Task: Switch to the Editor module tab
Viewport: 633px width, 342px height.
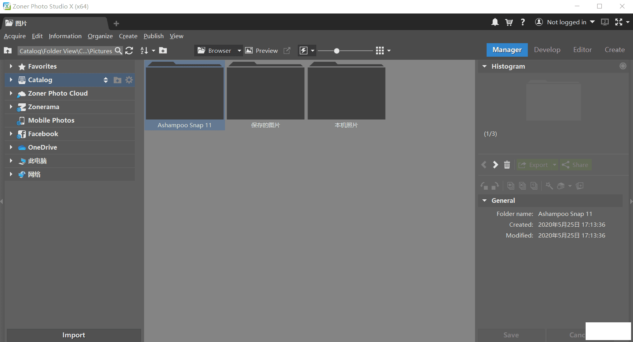Action: 582,50
